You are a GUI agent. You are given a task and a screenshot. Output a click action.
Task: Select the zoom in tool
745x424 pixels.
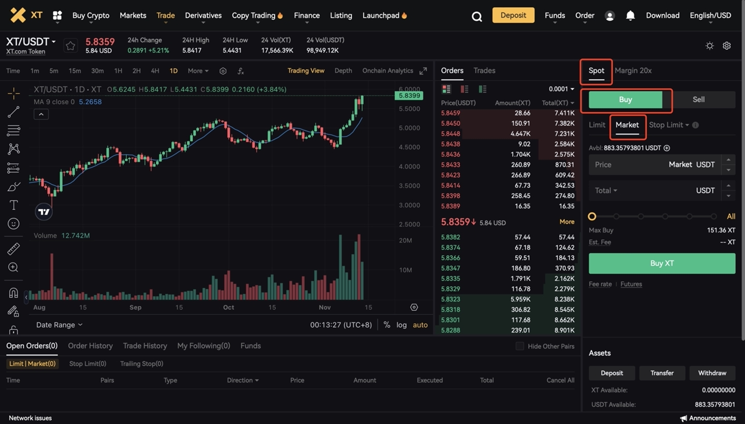click(x=13, y=267)
